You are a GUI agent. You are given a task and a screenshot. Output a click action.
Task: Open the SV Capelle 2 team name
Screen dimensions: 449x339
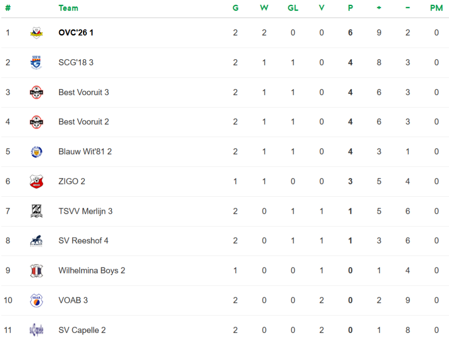pos(82,330)
